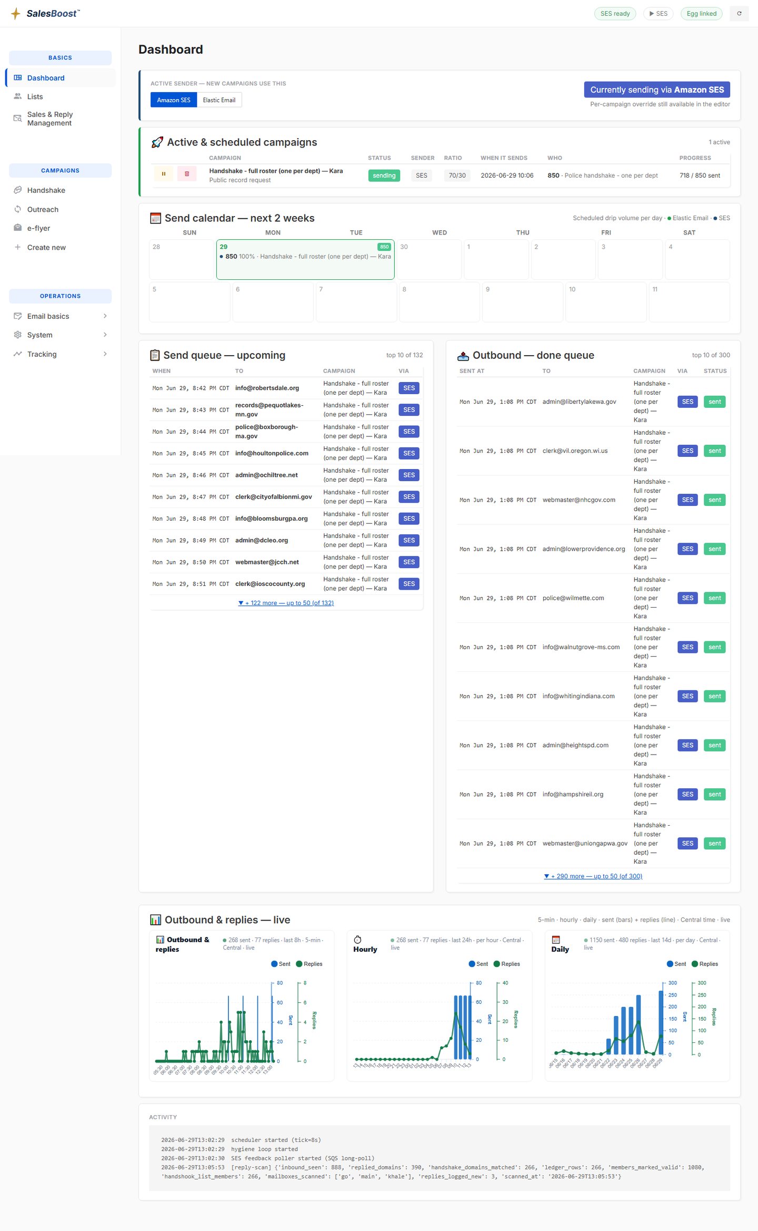Click the Sales & Reply Management icon
Screen dimensions: 758x1231
pos(18,119)
